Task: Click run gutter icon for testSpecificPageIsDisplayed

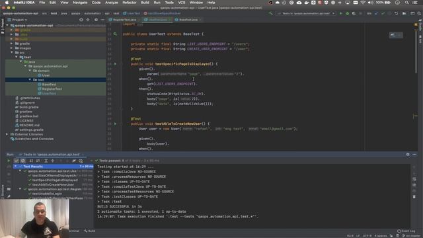Action: (115, 64)
